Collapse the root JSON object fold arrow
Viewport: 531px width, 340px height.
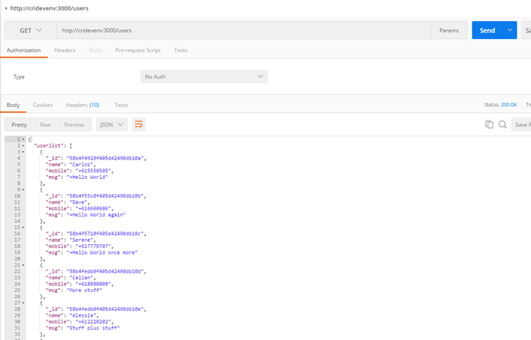click(23, 139)
